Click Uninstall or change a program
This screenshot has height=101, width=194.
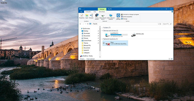click(x=130, y=15)
